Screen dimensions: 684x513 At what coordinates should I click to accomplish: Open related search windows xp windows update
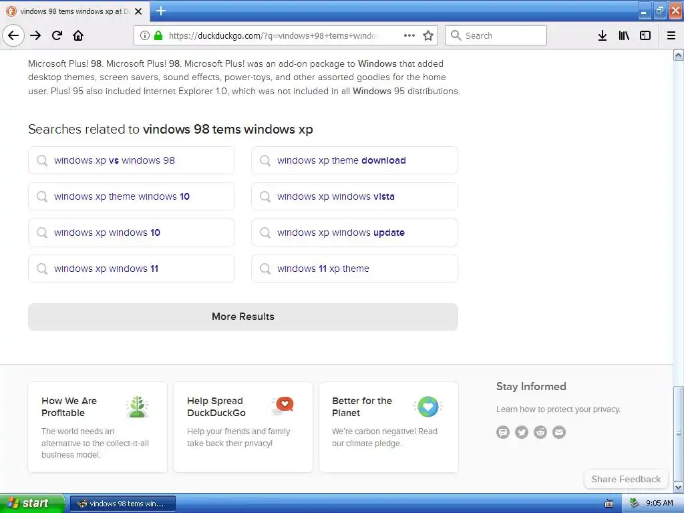tap(355, 232)
